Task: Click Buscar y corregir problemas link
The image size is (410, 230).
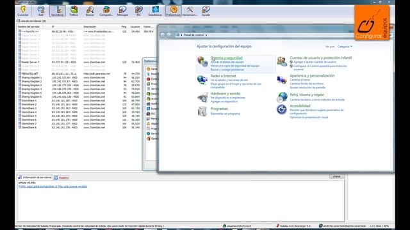Action: [227, 70]
